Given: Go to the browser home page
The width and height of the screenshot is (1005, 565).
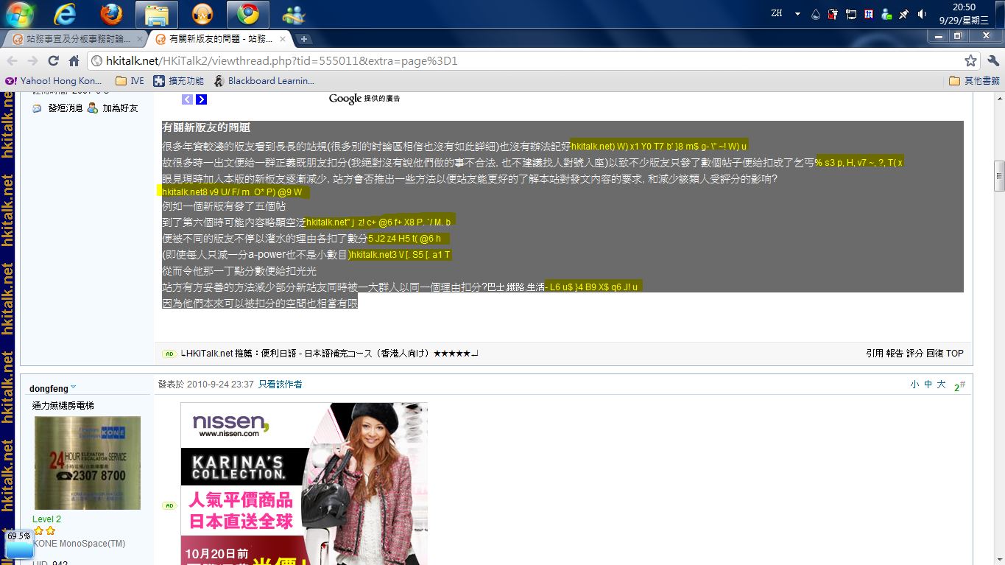Looking at the screenshot, I should 74,61.
